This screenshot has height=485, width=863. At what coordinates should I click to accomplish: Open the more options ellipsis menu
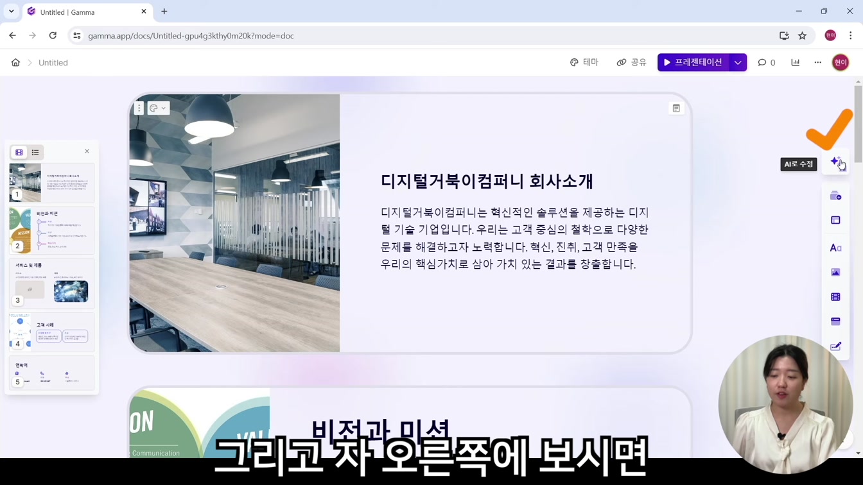(817, 62)
